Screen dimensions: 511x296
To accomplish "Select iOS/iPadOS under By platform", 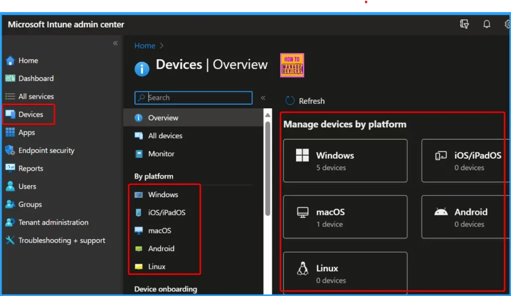I will [167, 213].
